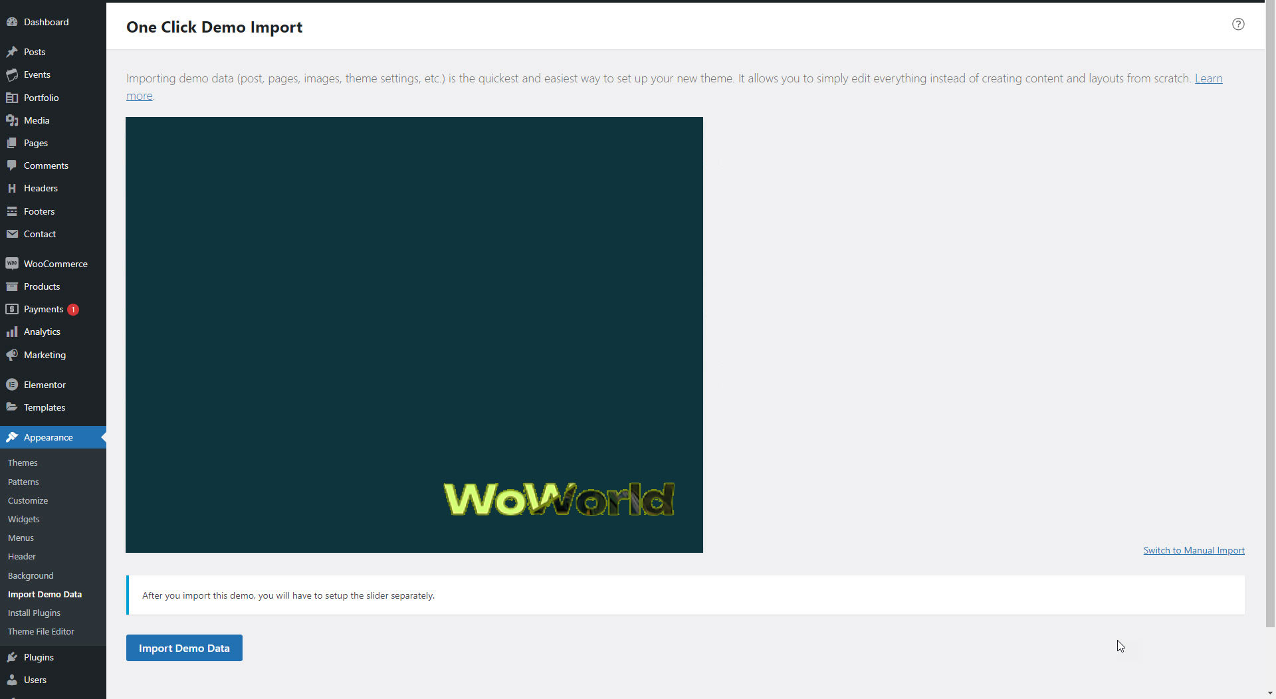Click the Plugins plug icon

click(x=12, y=657)
